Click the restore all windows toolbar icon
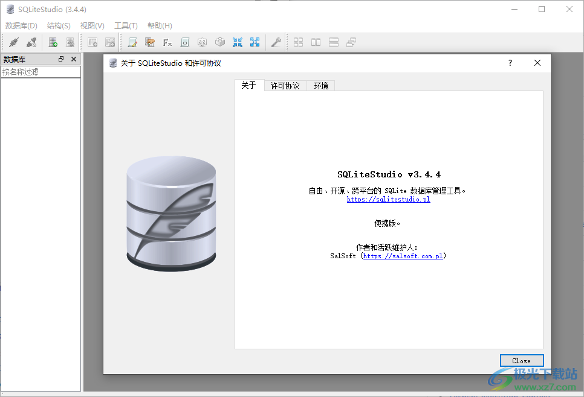The image size is (584, 397). pos(255,42)
